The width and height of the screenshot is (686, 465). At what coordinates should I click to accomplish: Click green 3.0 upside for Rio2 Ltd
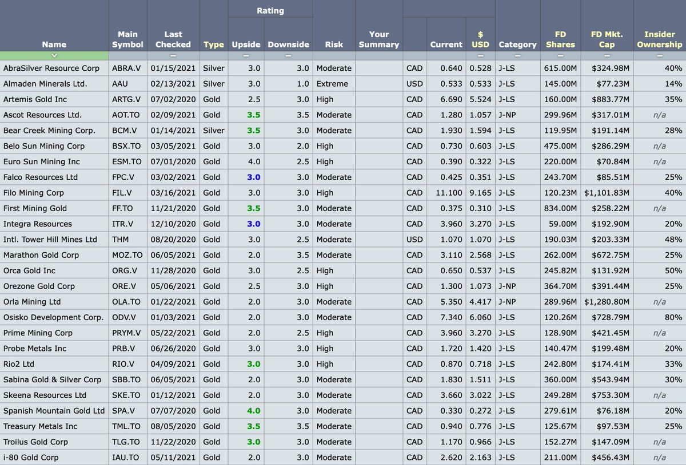point(253,364)
